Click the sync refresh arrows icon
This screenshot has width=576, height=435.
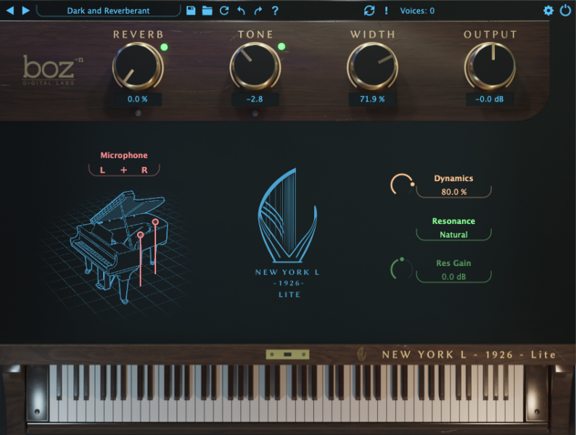(369, 10)
